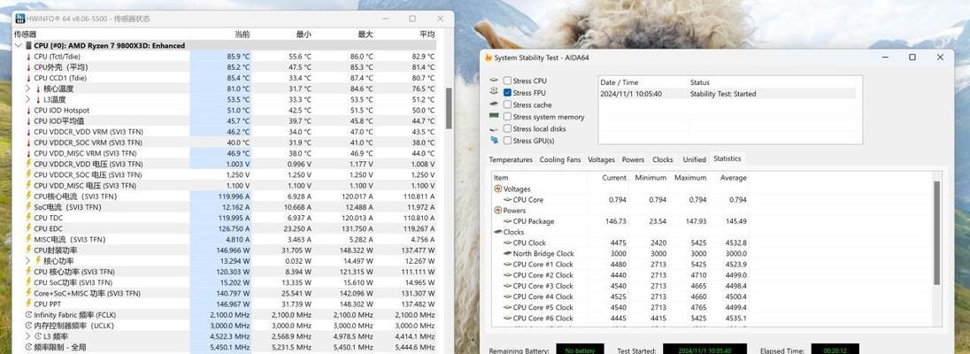Screen dimensions: 970x354
Task: Click the disk icon next to Stress local disks
Action: [x=494, y=128]
